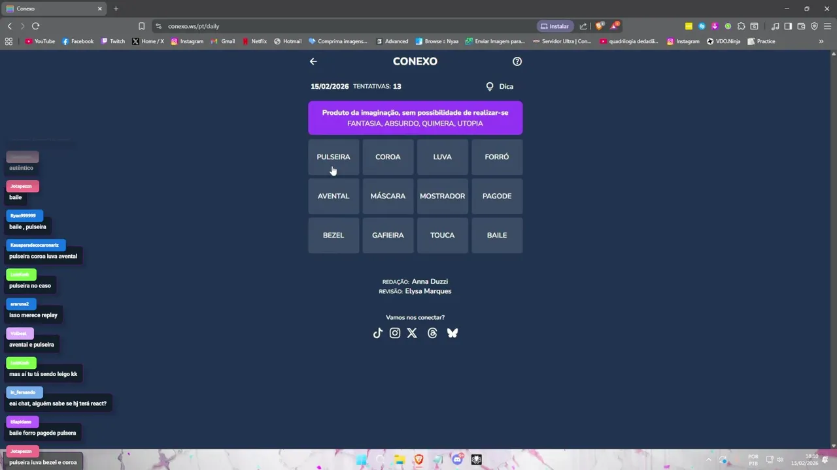Click the Instalar app button

point(555,26)
